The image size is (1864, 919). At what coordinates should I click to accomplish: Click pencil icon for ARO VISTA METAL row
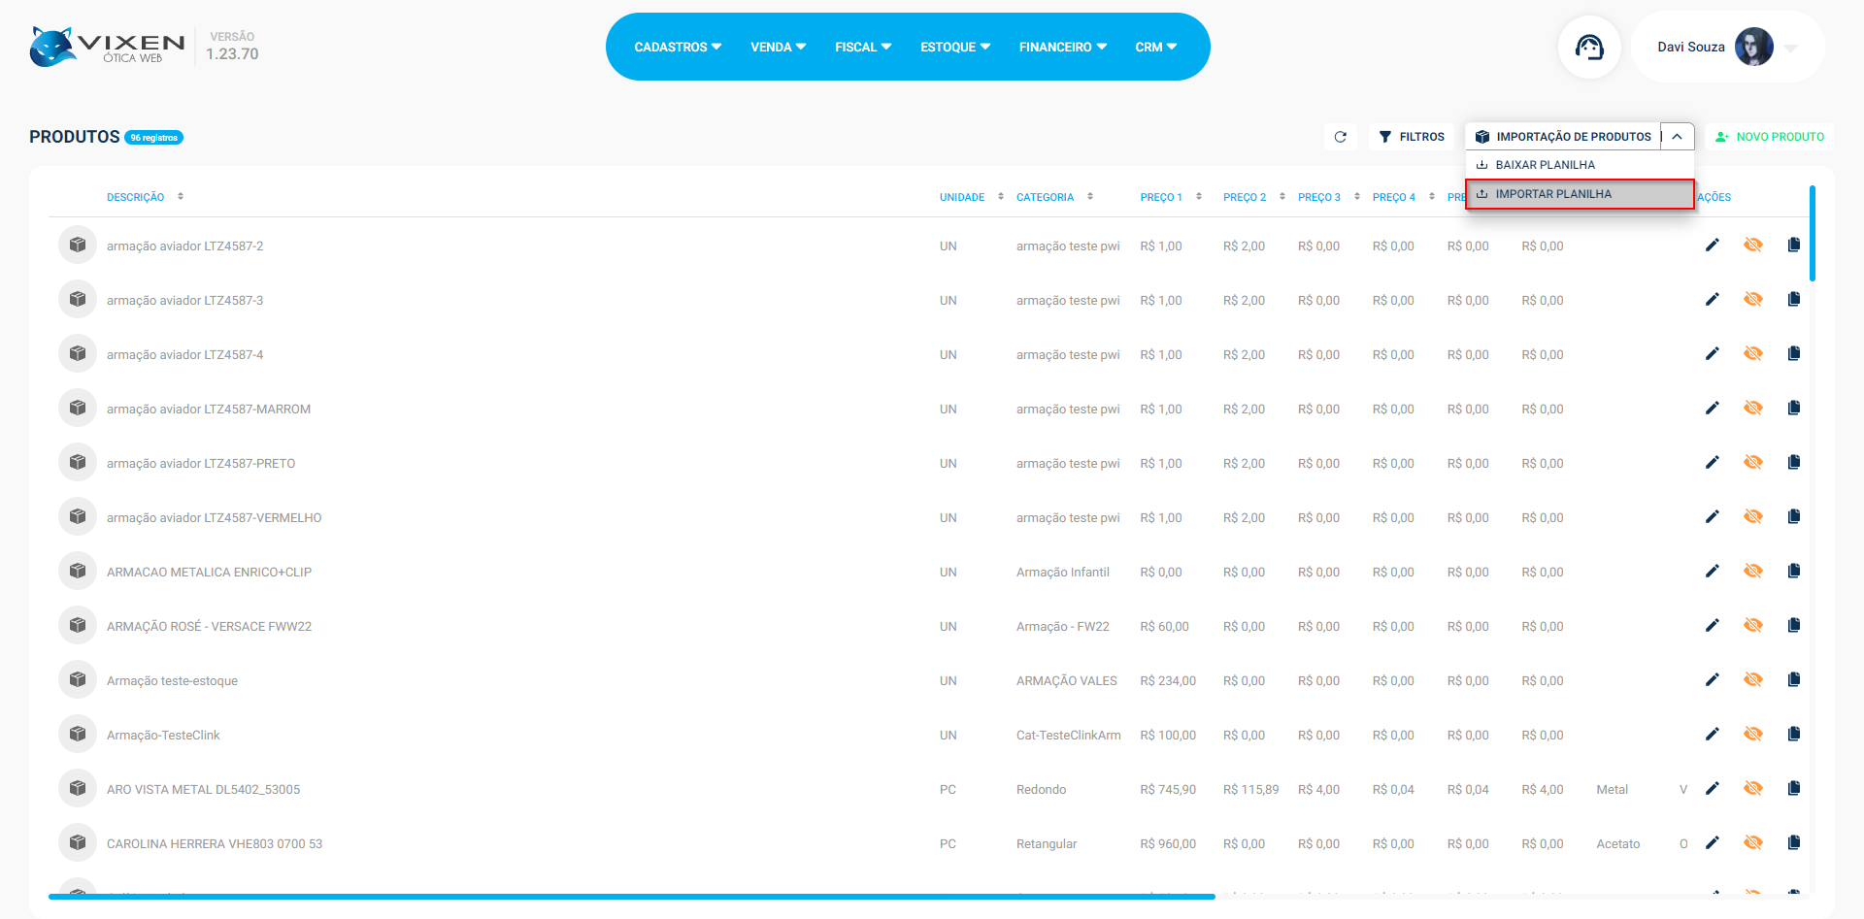pyautogui.click(x=1713, y=789)
